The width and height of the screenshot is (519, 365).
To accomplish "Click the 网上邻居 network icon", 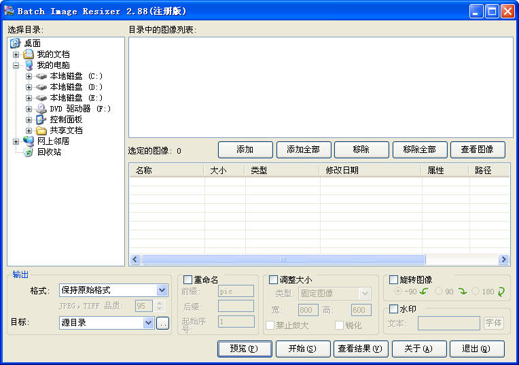I will [29, 141].
